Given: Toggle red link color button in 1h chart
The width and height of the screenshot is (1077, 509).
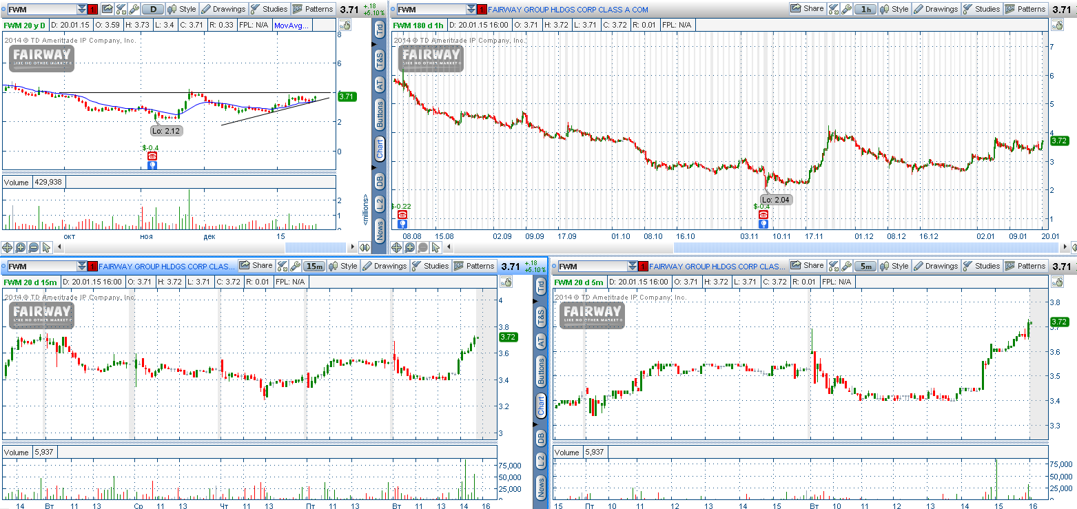Looking at the screenshot, I should pos(482,10).
